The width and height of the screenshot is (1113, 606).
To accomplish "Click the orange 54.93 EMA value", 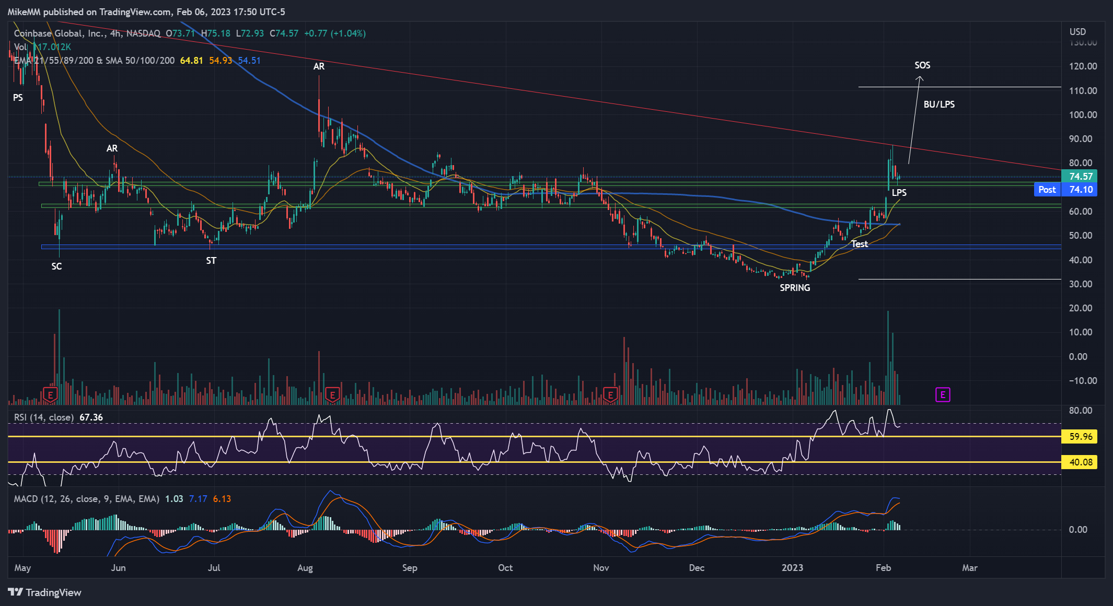I will (221, 61).
